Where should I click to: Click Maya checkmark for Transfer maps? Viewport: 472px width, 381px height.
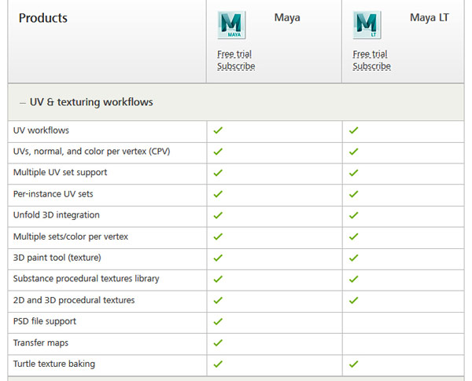[218, 343]
